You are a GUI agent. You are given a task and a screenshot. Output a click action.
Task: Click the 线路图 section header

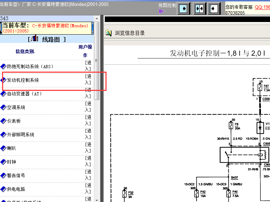(51, 39)
